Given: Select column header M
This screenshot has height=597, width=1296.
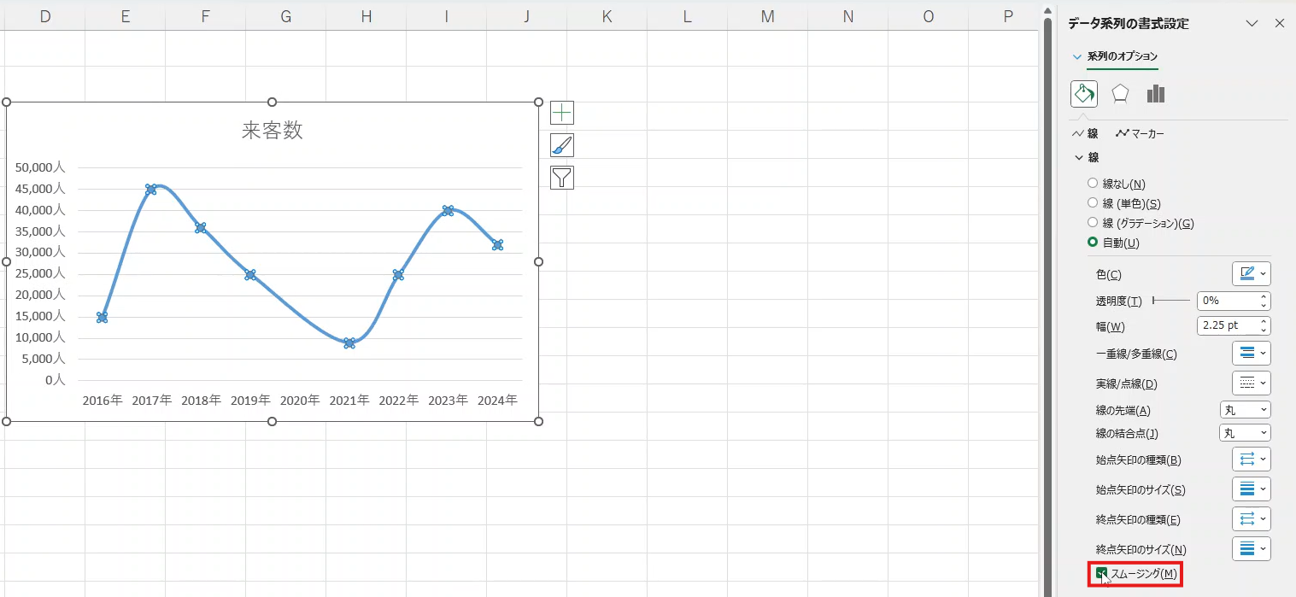Looking at the screenshot, I should [767, 16].
